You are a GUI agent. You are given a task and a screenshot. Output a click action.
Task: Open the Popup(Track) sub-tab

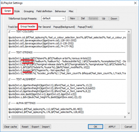85,27
